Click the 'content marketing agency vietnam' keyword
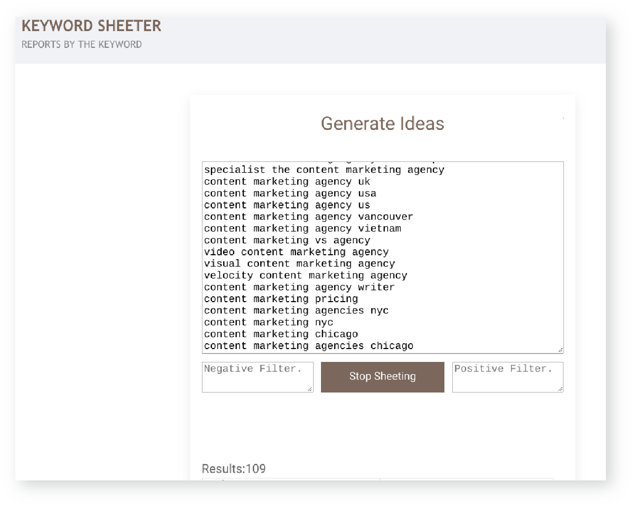Image resolution: width=638 pixels, height=512 pixels. point(302,229)
